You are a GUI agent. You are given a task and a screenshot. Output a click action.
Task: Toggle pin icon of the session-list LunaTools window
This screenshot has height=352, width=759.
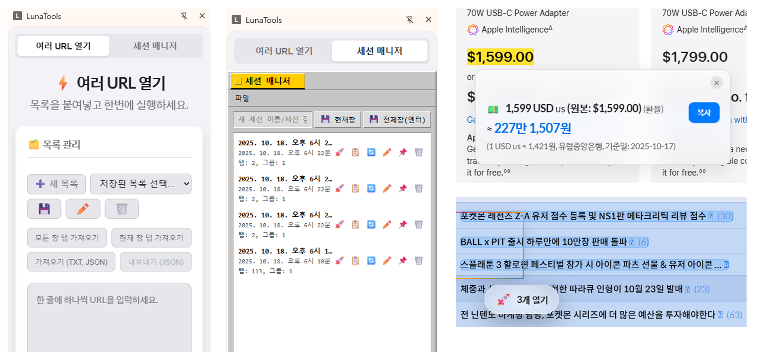coord(410,20)
